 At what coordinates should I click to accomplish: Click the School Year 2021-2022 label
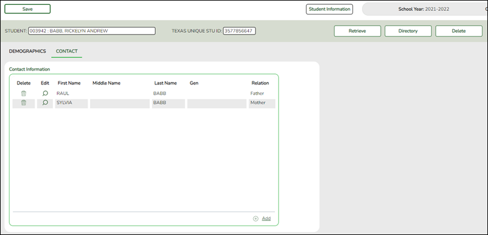pos(424,9)
